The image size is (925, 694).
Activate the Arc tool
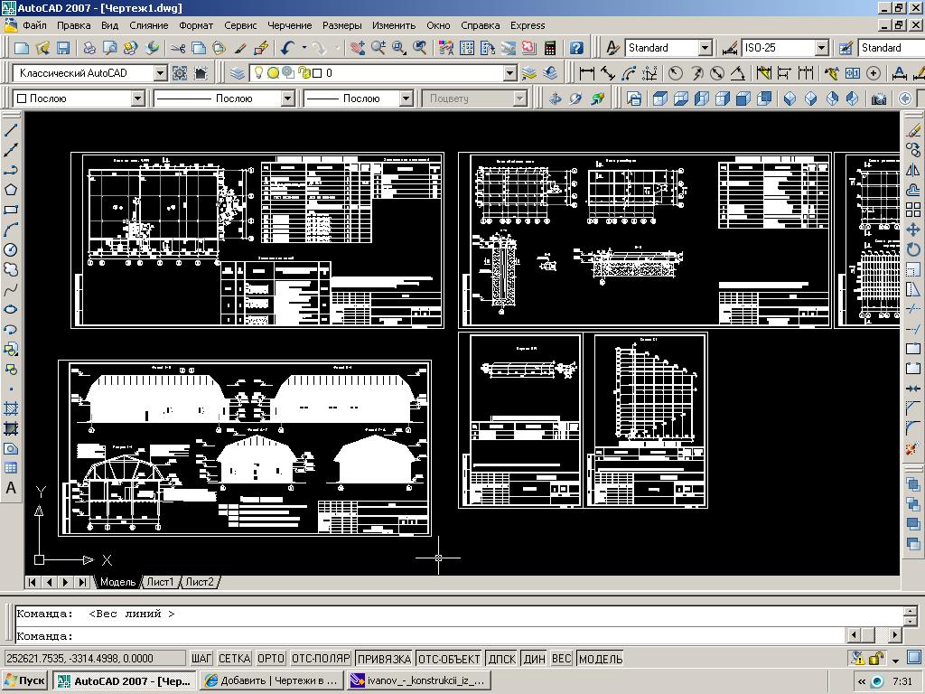pos(11,230)
